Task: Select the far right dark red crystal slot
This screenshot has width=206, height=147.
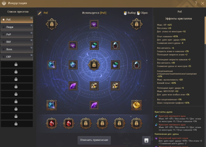Action: [x=136, y=65]
